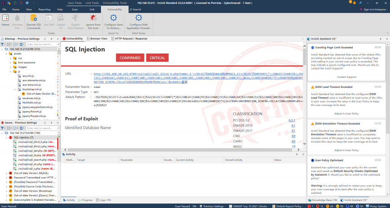Open PCI DSS 3.2 link 6.5.1

292,120
